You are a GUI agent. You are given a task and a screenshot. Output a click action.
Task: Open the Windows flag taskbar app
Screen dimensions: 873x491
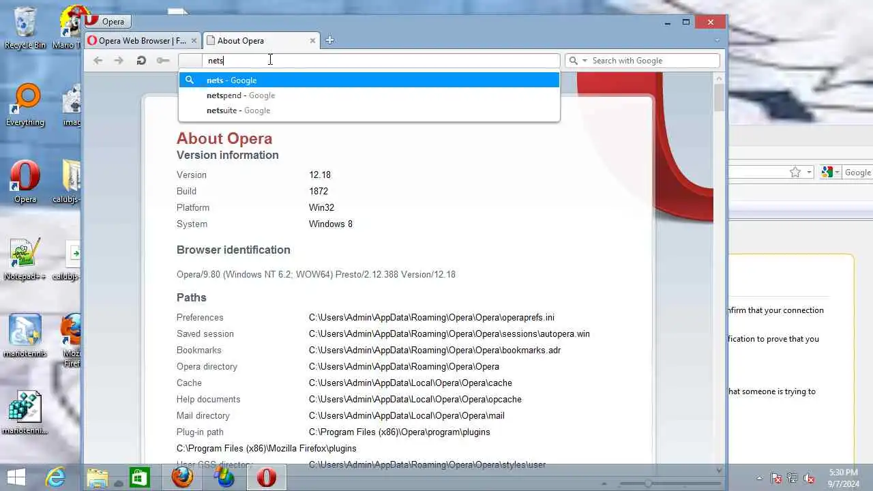[x=224, y=477]
